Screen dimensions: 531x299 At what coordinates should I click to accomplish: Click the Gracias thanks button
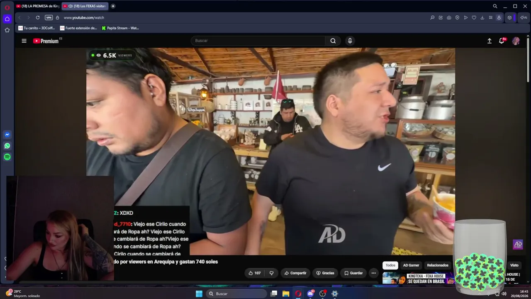[x=325, y=273]
